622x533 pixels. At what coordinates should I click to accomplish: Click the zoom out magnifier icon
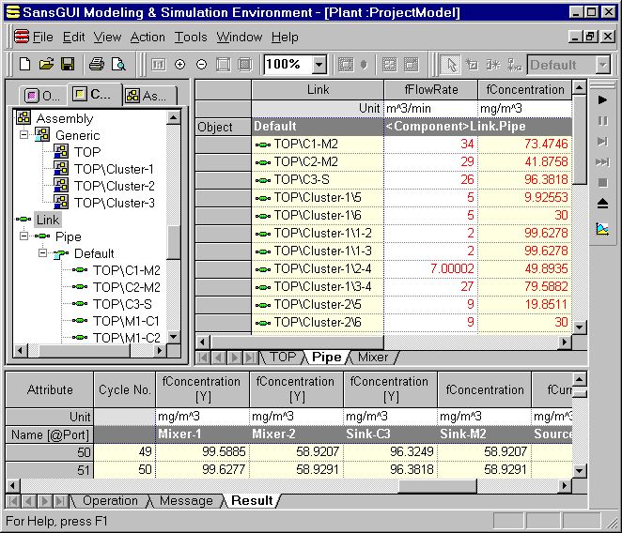(x=201, y=65)
